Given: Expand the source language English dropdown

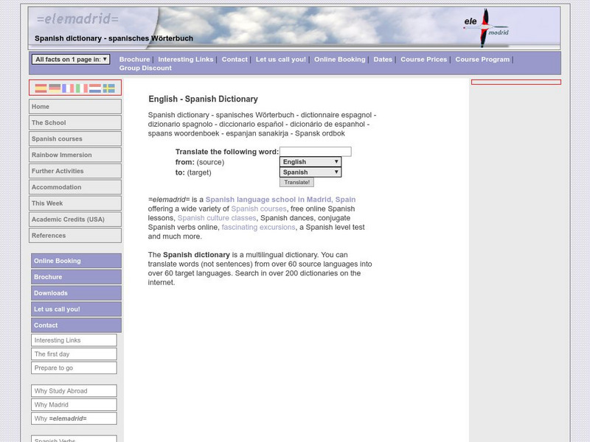Looking at the screenshot, I should 310,162.
